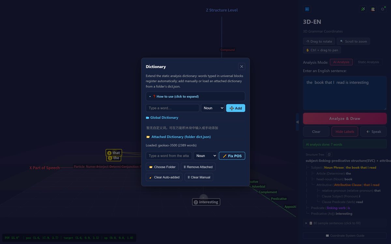Screen dimensions: 391x244
Task: Open the settings gear icon
Action: (x=383, y=9)
